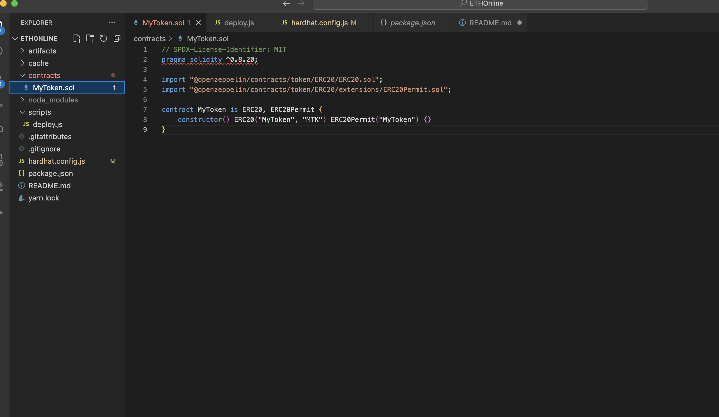719x417 pixels.
Task: Go back using the left arrow
Action: (x=286, y=3)
